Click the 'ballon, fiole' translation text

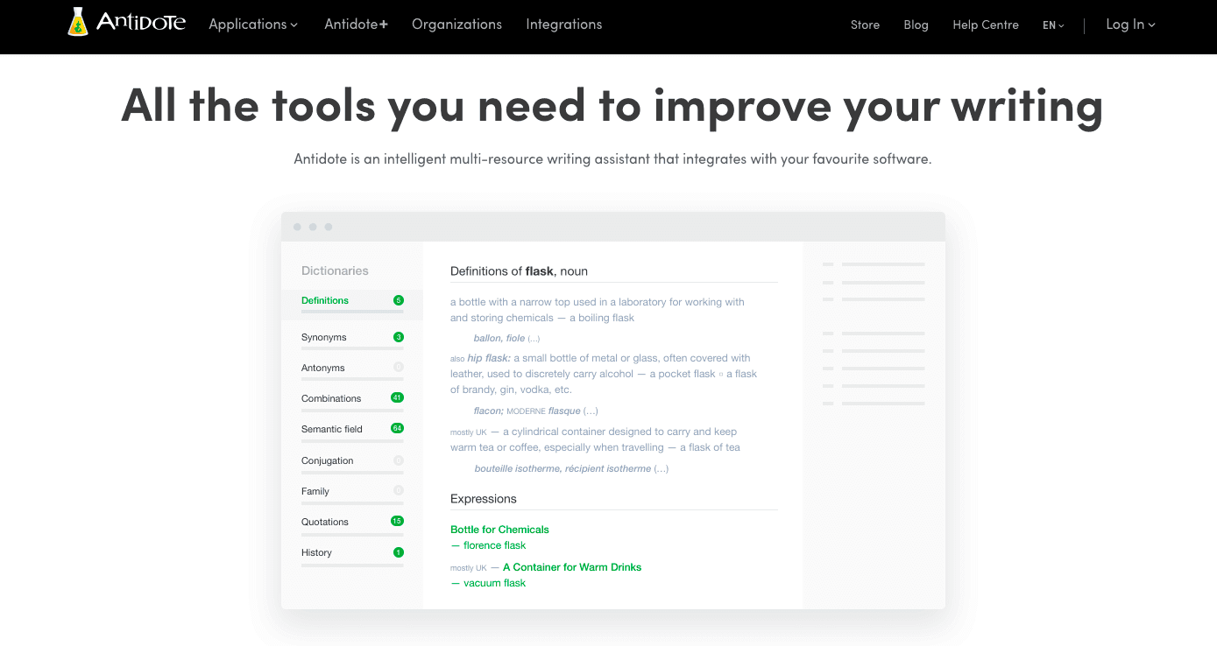[499, 339]
